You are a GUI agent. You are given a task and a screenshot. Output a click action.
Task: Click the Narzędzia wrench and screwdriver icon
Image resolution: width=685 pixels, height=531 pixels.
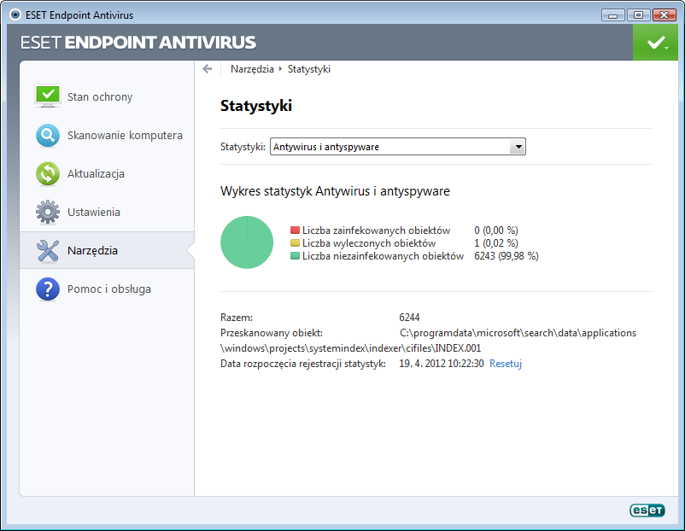48,251
